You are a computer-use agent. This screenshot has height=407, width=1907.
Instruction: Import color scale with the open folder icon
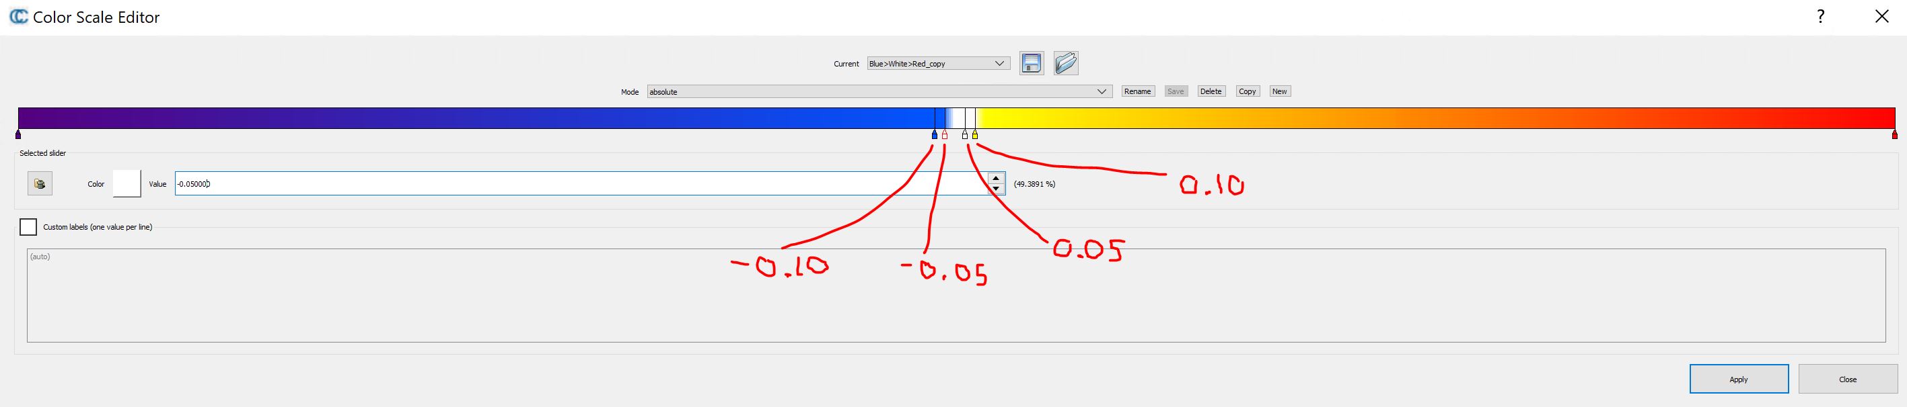coord(1066,64)
